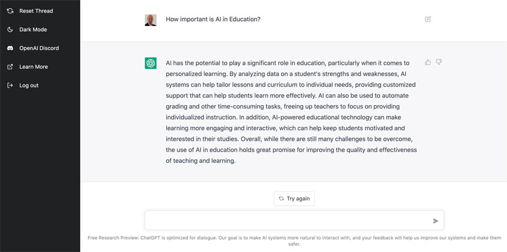507x252 pixels.
Task: Click the send paper-plane icon
Action: (x=436, y=221)
